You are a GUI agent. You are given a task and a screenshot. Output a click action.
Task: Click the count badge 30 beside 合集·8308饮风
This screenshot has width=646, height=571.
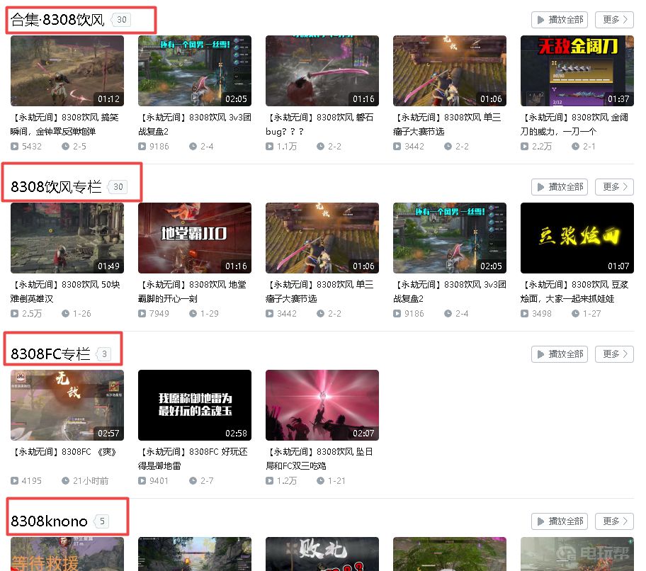(122, 20)
